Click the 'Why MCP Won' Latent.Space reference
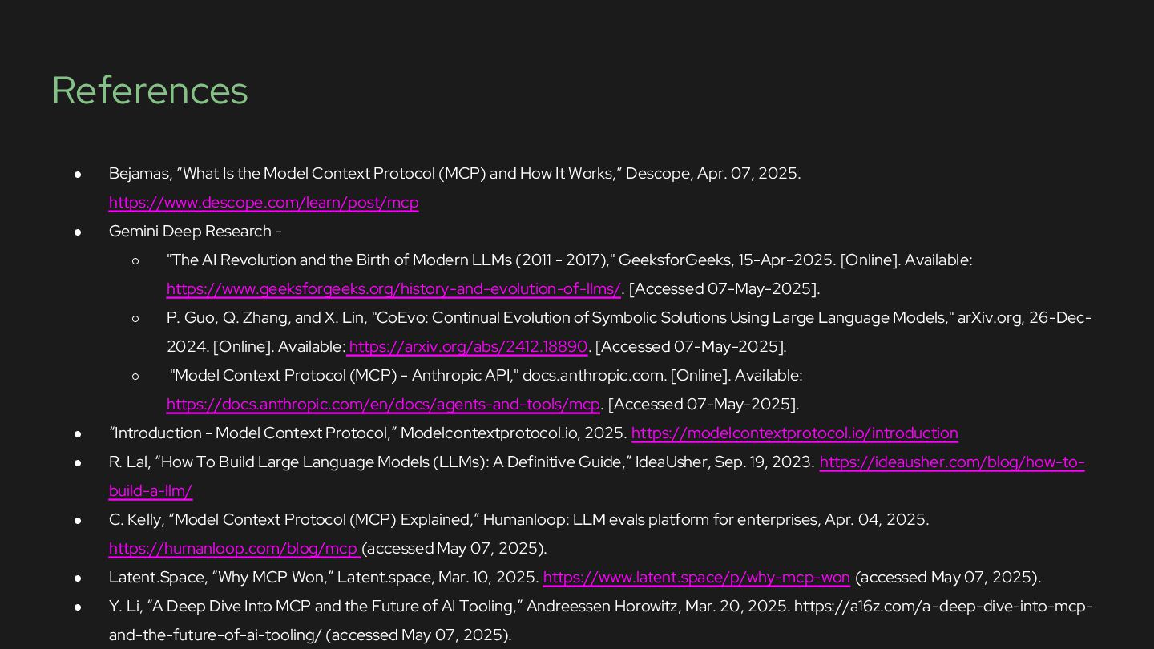 pyautogui.click(x=324, y=578)
